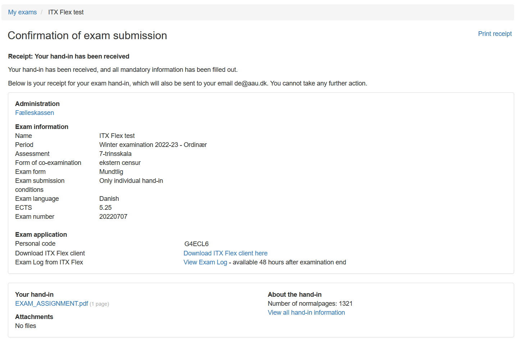This screenshot has height=351, width=526.
Task: Click Download ITX Flex client here
Action: (x=225, y=253)
